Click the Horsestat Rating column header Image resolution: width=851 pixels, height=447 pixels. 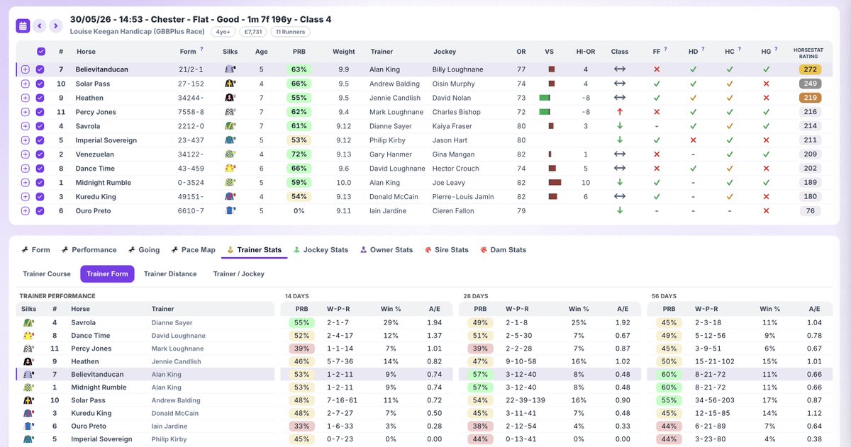point(809,52)
